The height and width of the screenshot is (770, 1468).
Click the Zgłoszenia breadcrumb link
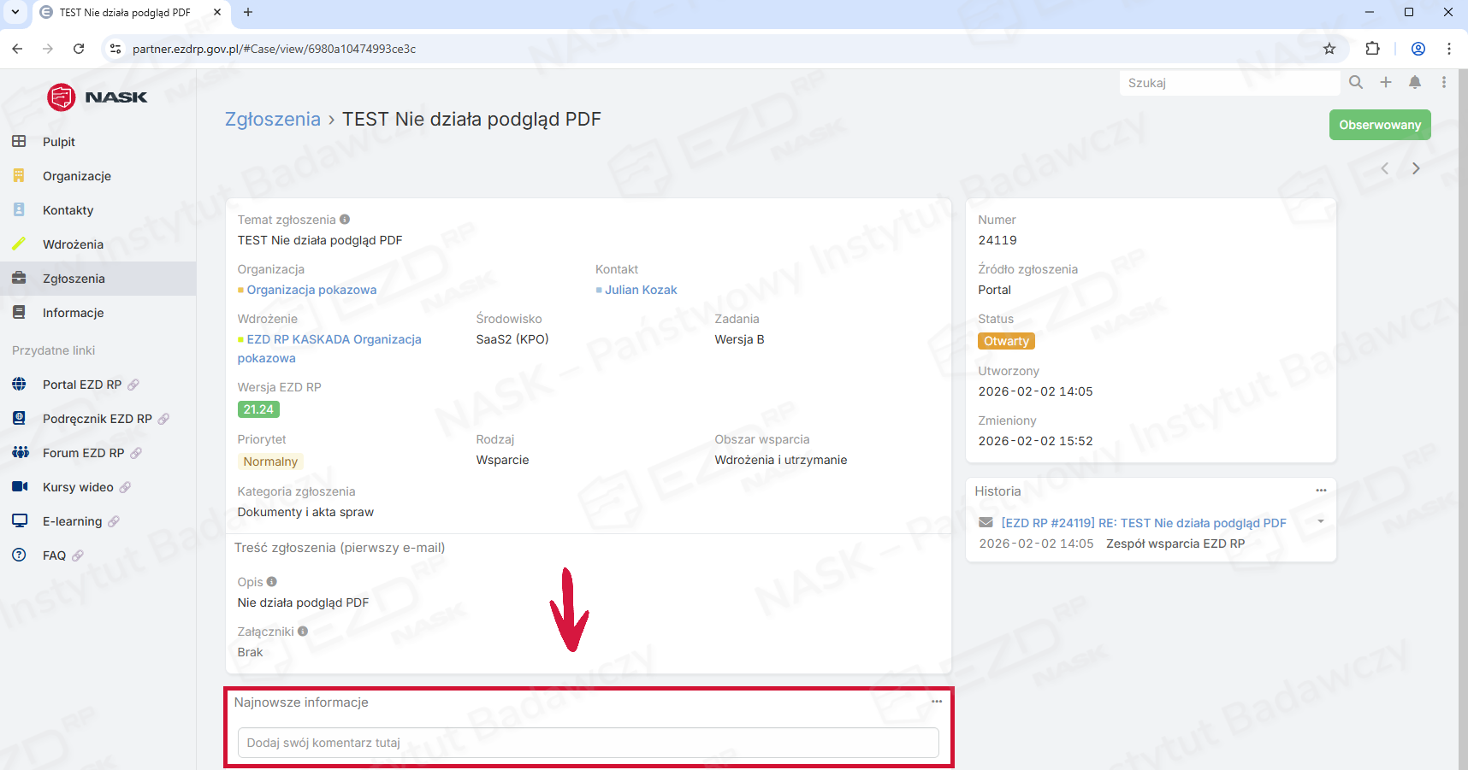pyautogui.click(x=272, y=120)
